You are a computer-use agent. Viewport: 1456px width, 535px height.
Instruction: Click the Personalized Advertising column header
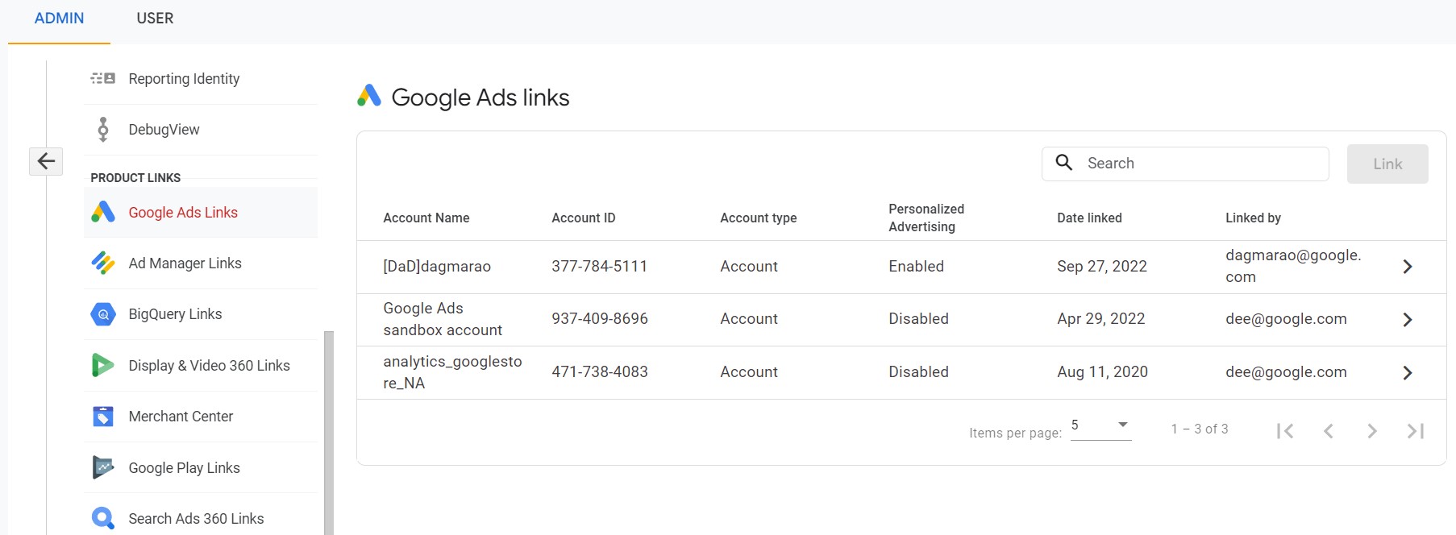coord(926,218)
